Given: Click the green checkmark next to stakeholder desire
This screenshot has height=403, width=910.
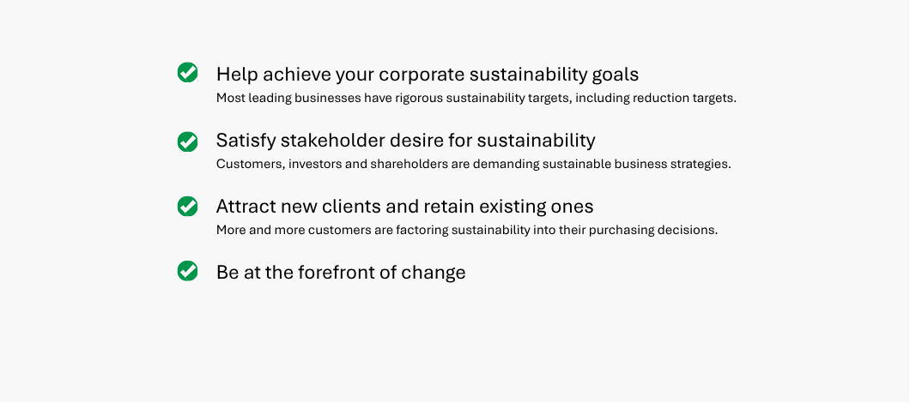Looking at the screenshot, I should pyautogui.click(x=187, y=141).
